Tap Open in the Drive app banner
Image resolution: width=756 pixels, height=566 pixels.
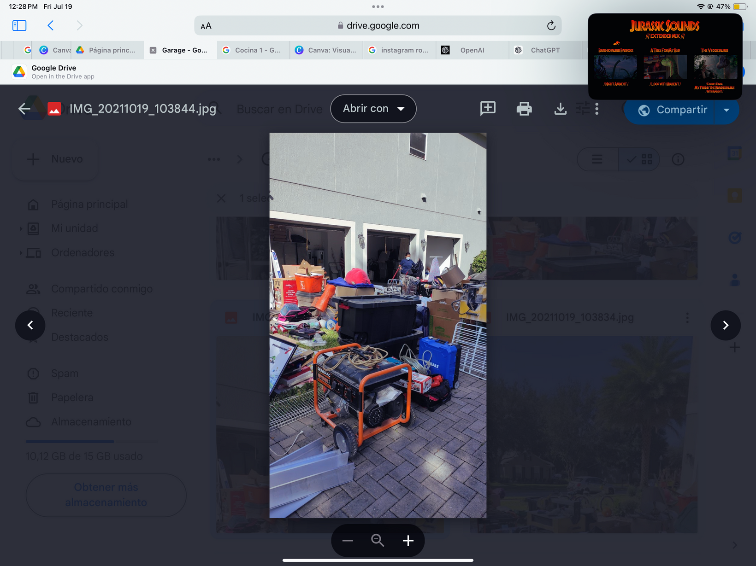pos(63,72)
